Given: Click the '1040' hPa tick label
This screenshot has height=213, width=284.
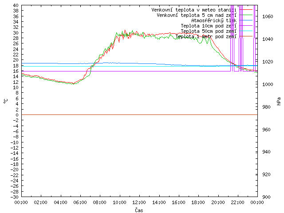Looking at the screenshot, I should (268, 39).
